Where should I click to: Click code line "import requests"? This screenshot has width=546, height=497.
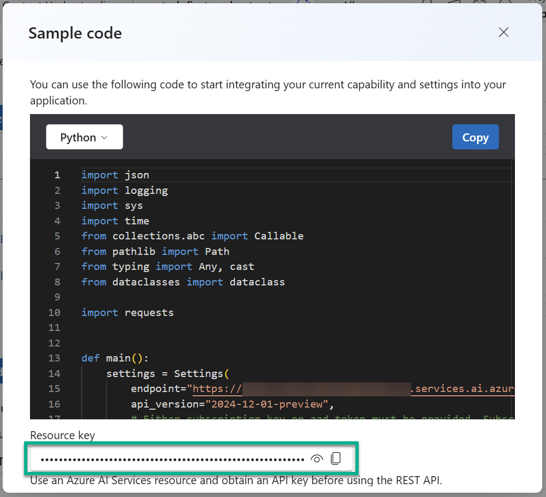pyautogui.click(x=127, y=313)
